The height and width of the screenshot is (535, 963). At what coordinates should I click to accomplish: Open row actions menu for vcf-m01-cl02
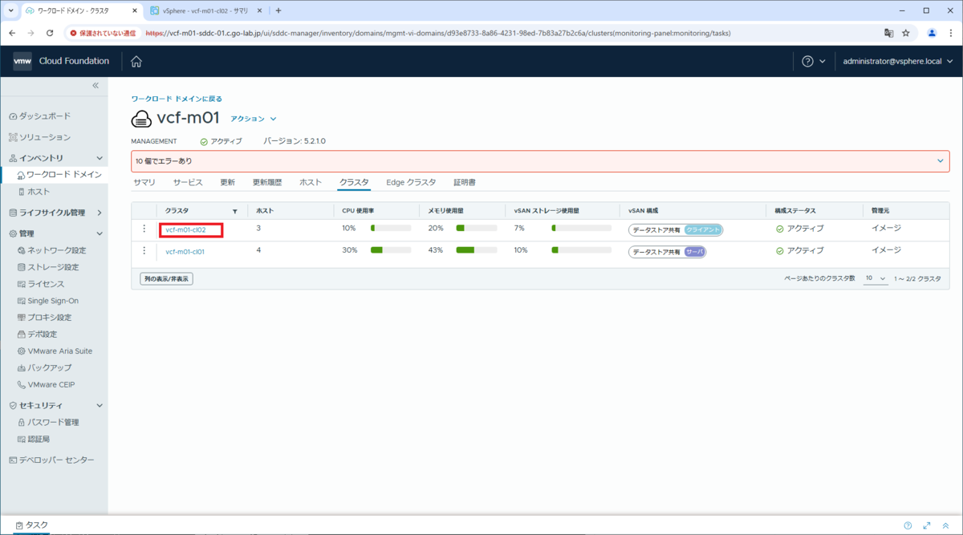(144, 229)
